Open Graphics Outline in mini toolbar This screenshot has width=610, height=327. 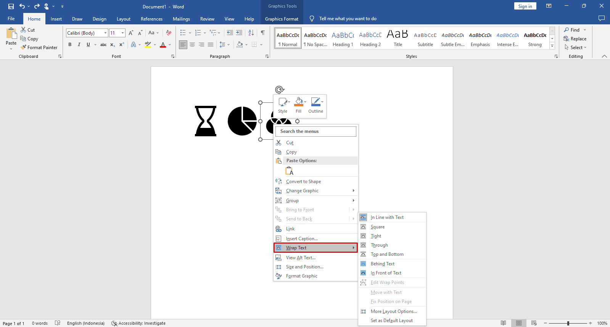(x=316, y=105)
